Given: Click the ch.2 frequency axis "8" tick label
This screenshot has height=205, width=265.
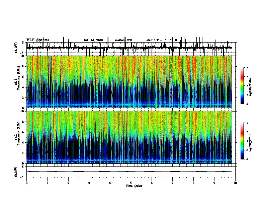Looking at the screenshot, I should click(23, 122).
